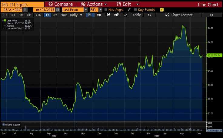Enable the Key Events checkbox

pos(135,10)
